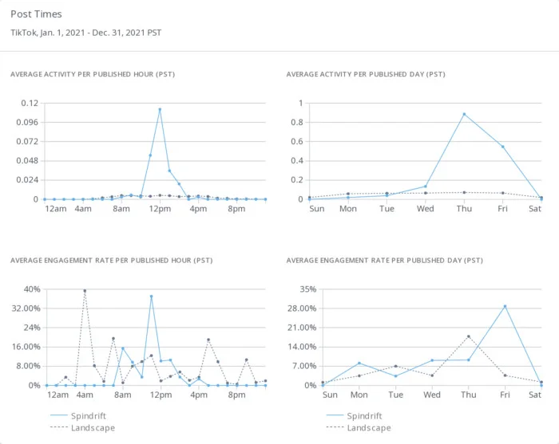Click the 12pm peak point in hourly activity chart
The width and height of the screenshot is (559, 444).
click(x=160, y=109)
